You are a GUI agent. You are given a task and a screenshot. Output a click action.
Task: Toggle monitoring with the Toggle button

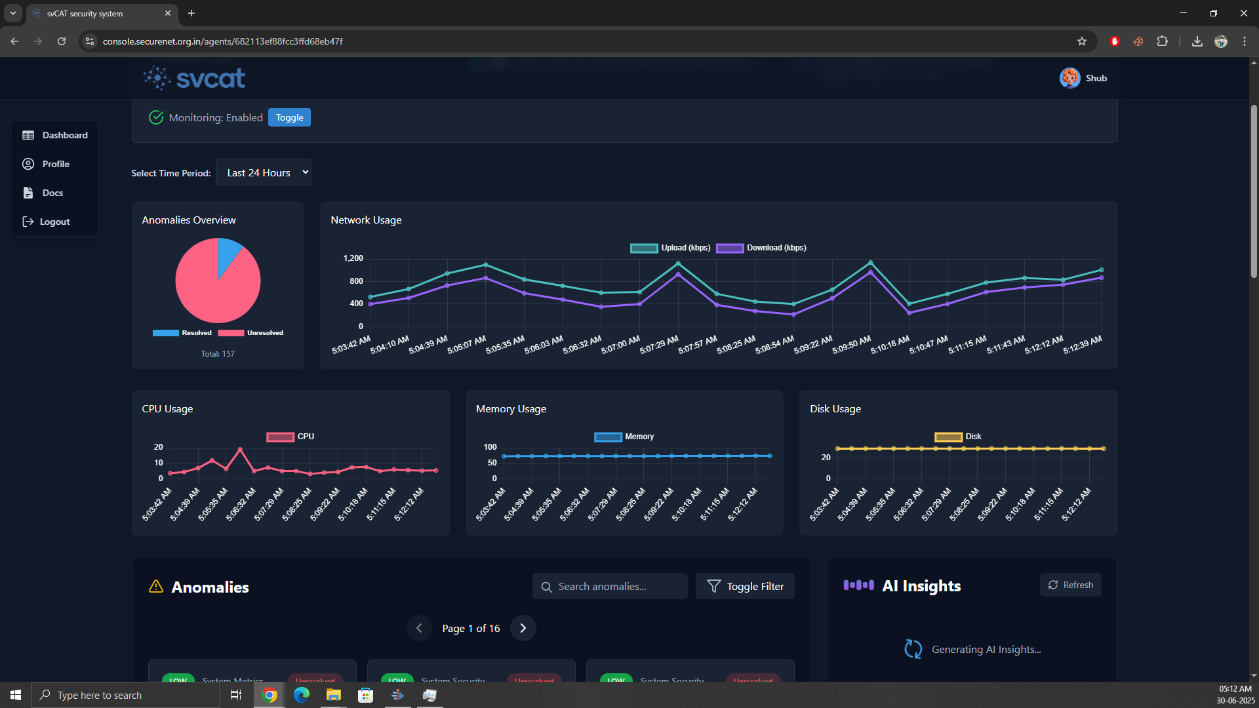[x=289, y=117]
